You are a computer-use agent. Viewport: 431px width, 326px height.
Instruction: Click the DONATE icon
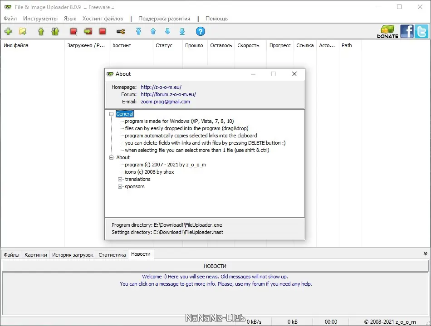(387, 31)
